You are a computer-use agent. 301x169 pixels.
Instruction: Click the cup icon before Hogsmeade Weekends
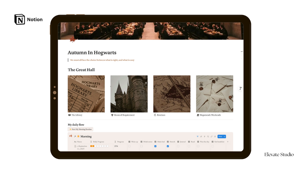198,115
